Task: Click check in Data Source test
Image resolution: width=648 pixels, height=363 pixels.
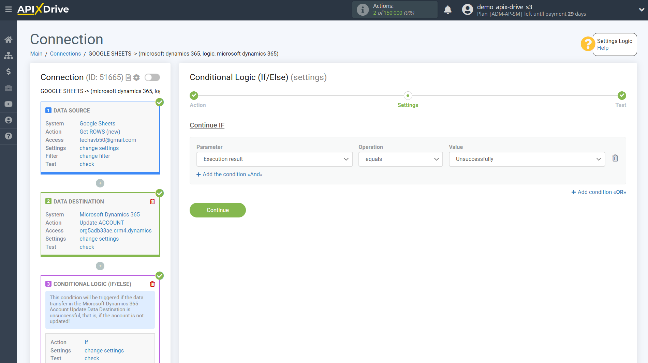Action: pos(87,164)
